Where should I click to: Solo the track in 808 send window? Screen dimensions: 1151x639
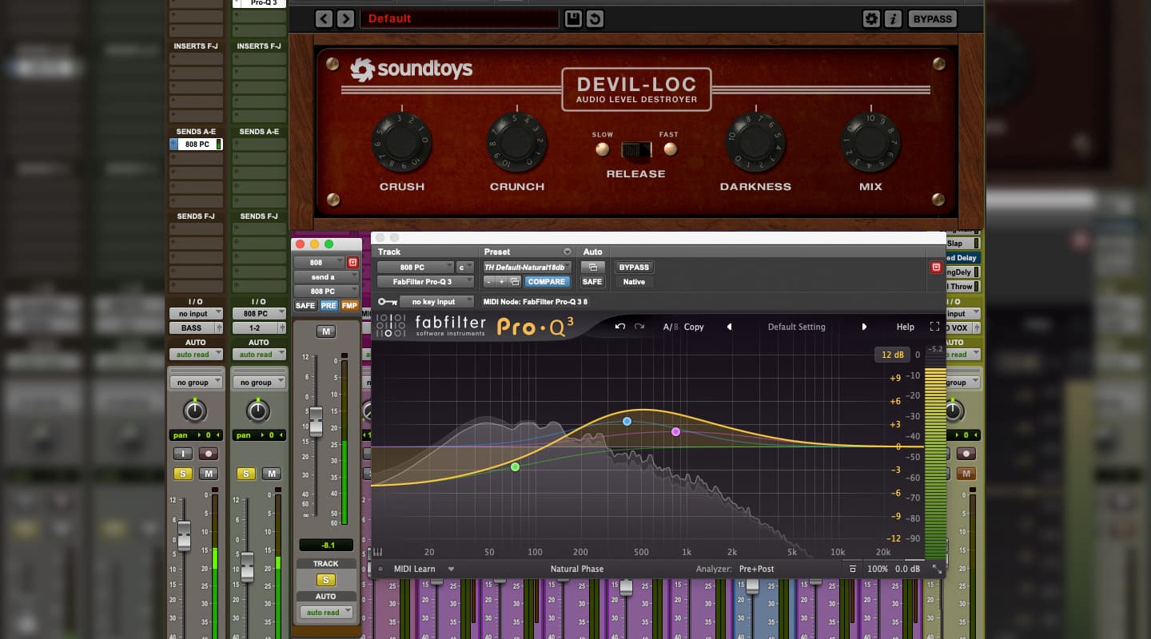tap(325, 580)
